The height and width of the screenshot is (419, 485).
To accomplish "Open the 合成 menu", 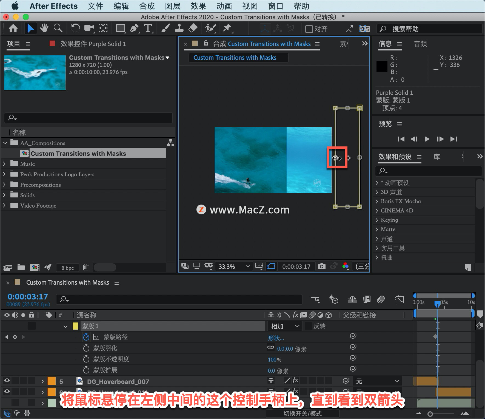I will tap(147, 6).
